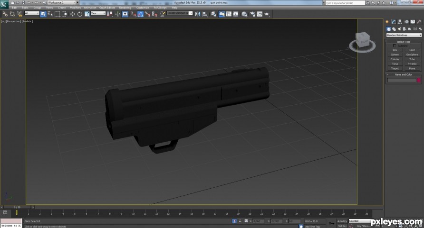Select the Scale tool
The image size is (424, 228).
click(x=87, y=14)
